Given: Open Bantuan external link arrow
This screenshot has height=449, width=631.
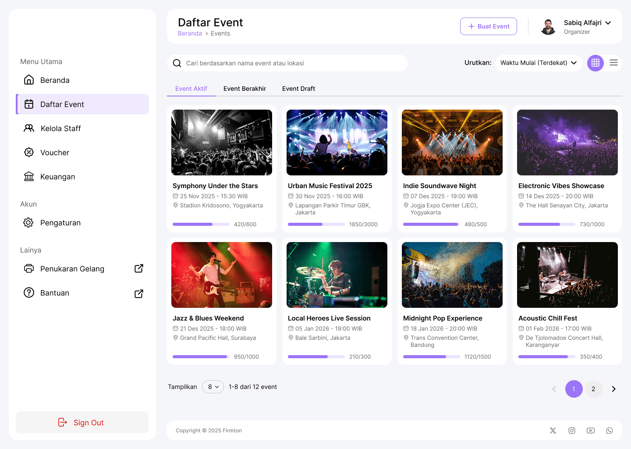Looking at the screenshot, I should click(x=139, y=294).
